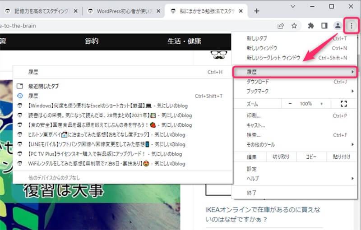Image resolution: width=361 pixels, height=230 pixels.
Task: Open 設定 menu item
Action: coord(295,169)
